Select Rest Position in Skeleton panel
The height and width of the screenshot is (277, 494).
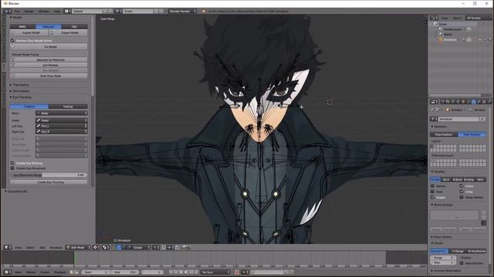click(x=472, y=135)
